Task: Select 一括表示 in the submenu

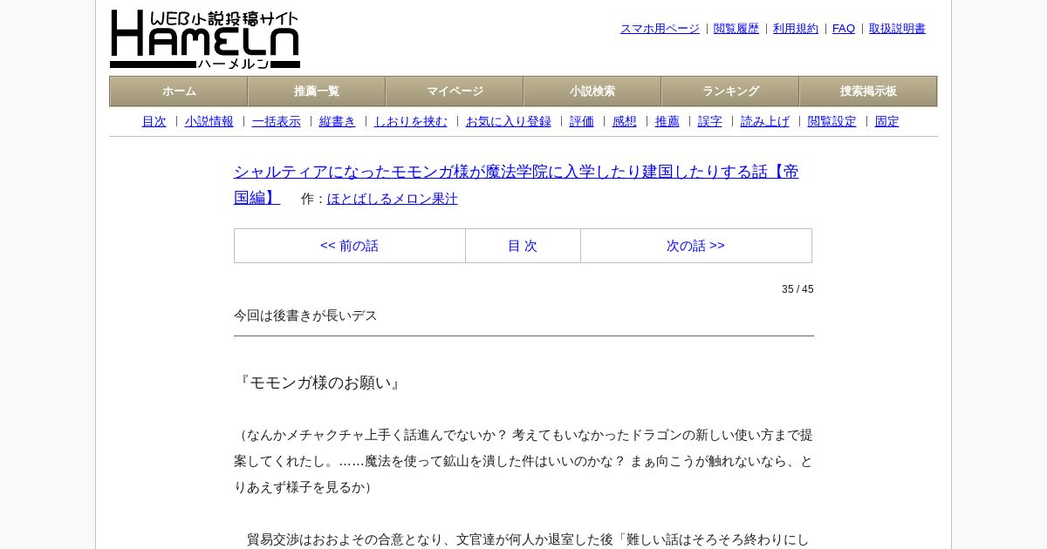Action: 277,122
